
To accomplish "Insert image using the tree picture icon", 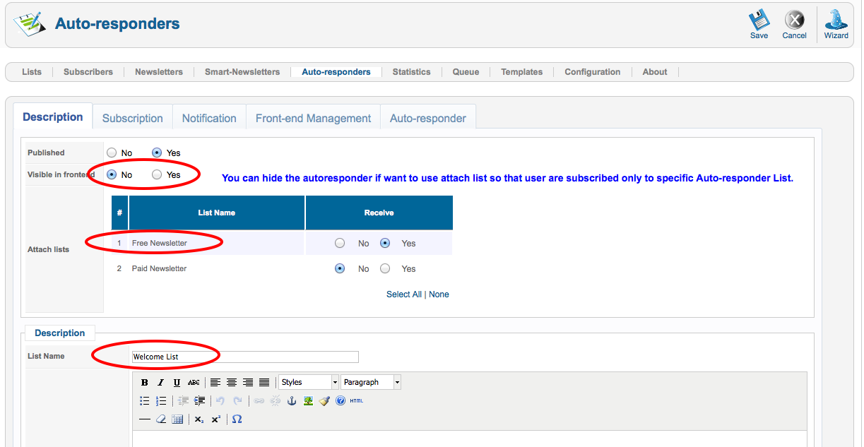I will click(308, 400).
